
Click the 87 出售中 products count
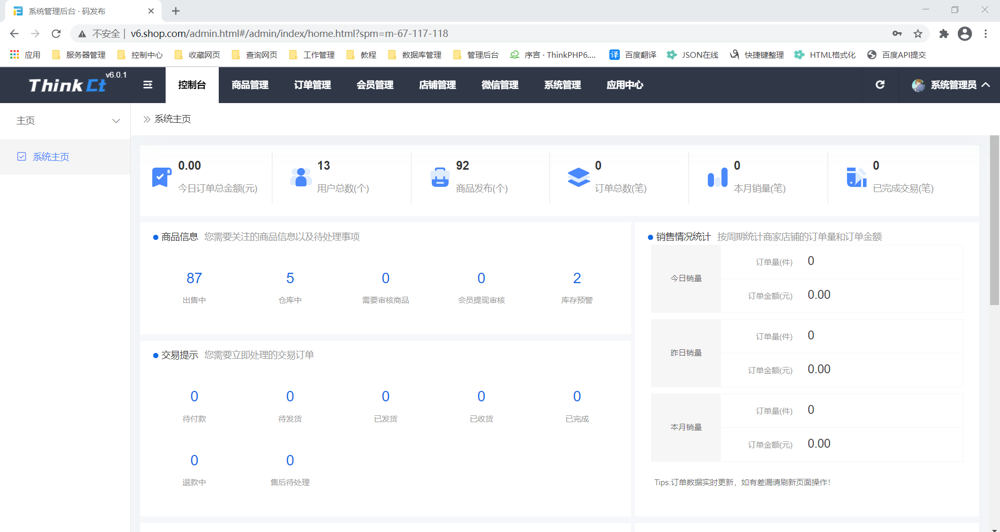[x=194, y=278]
